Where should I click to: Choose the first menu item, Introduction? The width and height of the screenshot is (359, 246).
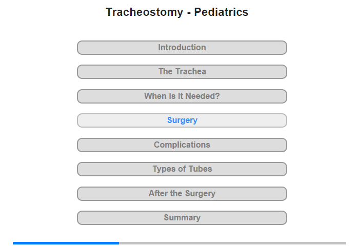tap(182, 48)
